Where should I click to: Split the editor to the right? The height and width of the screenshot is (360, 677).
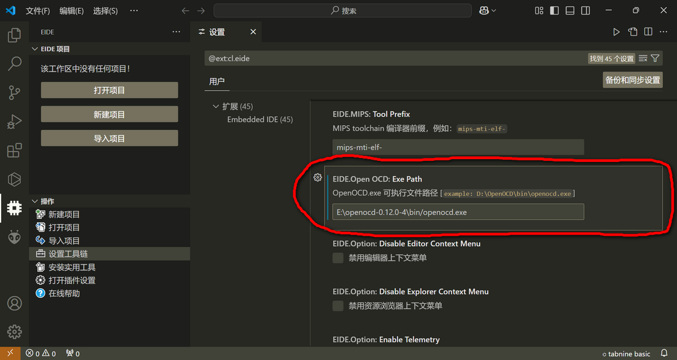649,32
